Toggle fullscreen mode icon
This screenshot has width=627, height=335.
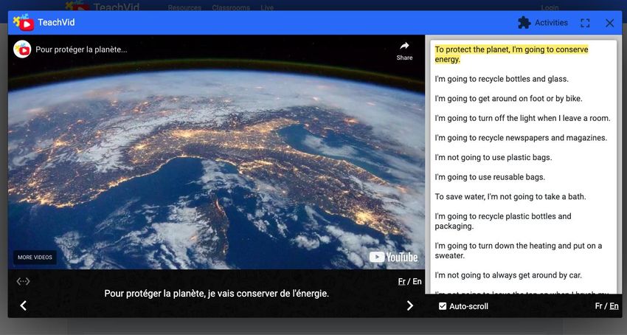[x=585, y=23]
